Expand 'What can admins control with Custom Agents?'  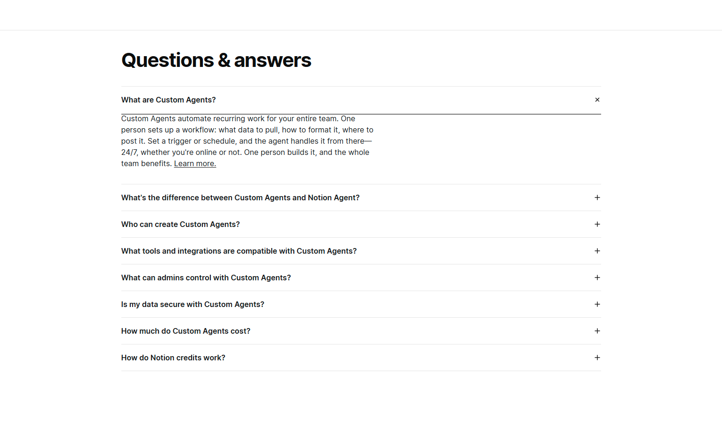206,278
